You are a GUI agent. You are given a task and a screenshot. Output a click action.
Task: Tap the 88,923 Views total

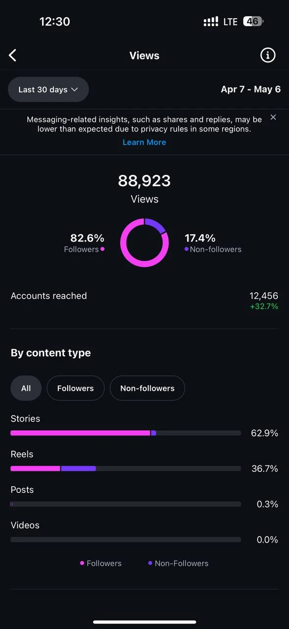144,189
